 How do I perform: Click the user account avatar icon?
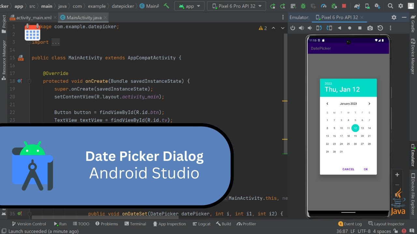[x=411, y=6]
